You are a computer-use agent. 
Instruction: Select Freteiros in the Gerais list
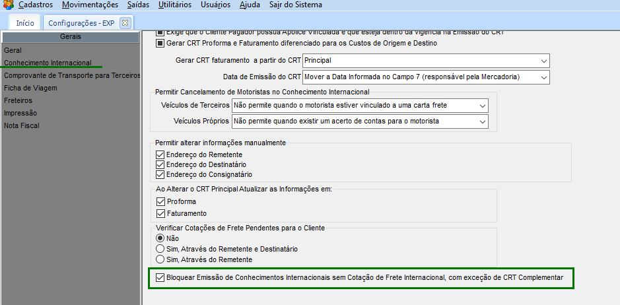18,100
